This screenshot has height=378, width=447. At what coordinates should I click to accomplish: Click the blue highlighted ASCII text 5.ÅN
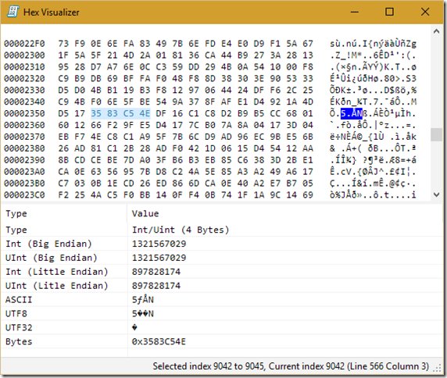352,113
